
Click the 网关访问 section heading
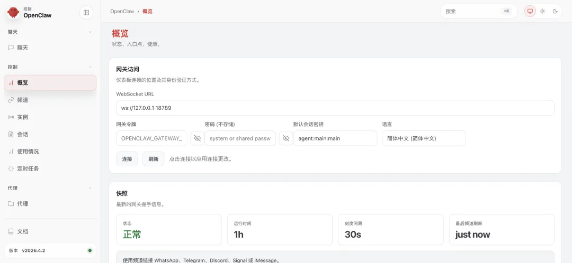tap(128, 69)
